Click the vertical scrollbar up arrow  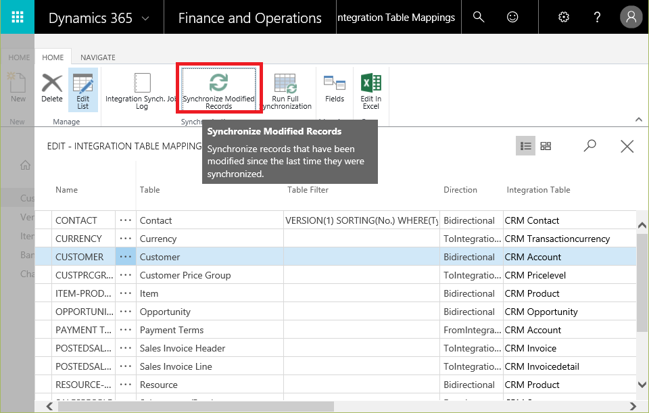(x=642, y=225)
